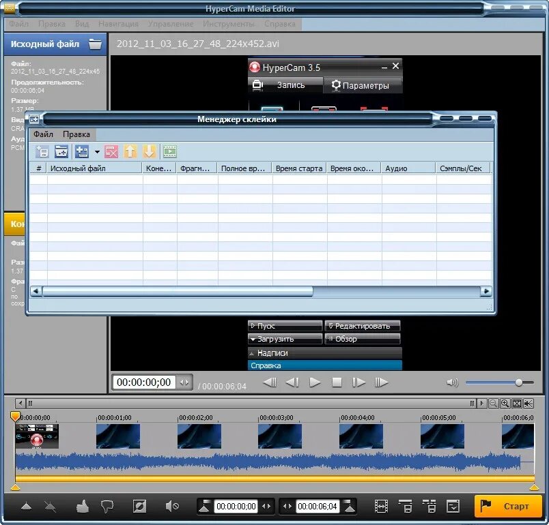The width and height of the screenshot is (549, 525).
Task: Click the join manager scrollbar left arrow
Action: click(36, 291)
